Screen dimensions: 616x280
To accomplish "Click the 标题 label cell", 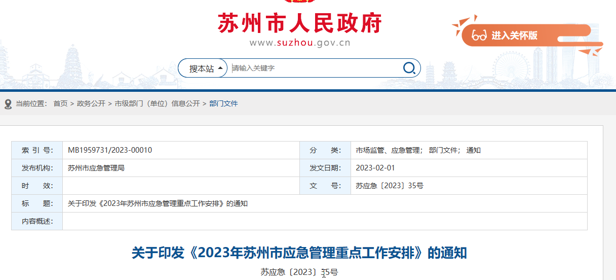I will 37,203.
